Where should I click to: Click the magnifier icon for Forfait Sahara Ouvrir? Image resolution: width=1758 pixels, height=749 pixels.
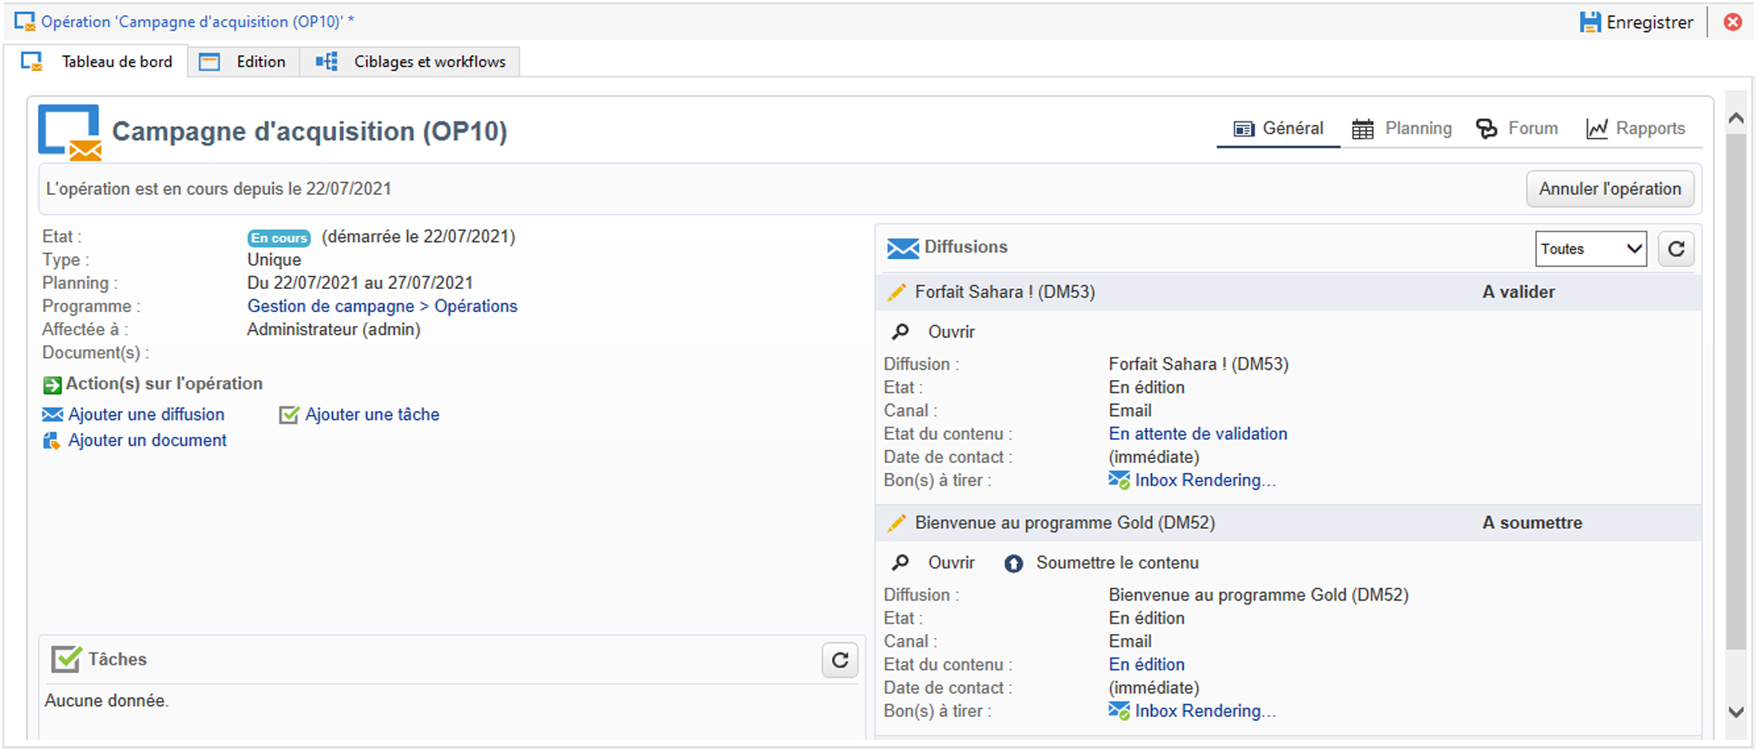[901, 331]
